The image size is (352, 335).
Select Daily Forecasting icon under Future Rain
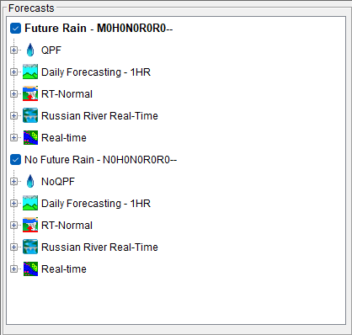pos(30,72)
